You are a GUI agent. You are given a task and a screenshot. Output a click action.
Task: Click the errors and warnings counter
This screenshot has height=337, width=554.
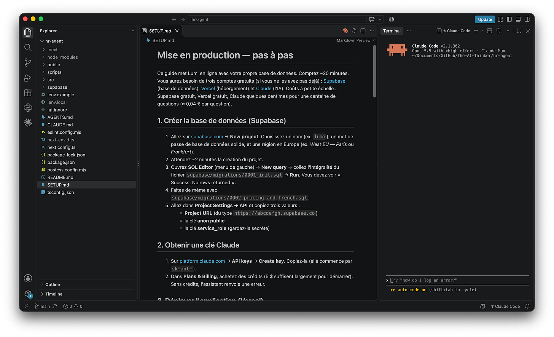click(x=73, y=306)
